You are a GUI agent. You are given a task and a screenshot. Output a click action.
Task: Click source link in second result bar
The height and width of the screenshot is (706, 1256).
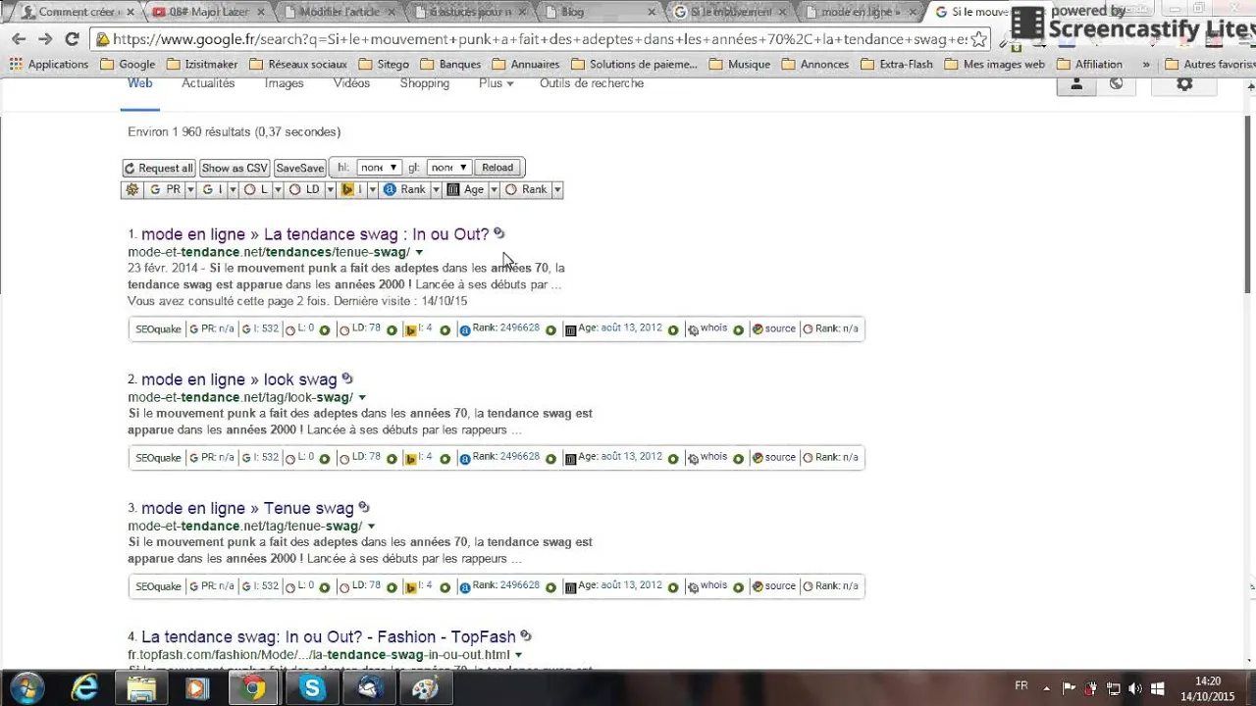pyautogui.click(x=780, y=457)
